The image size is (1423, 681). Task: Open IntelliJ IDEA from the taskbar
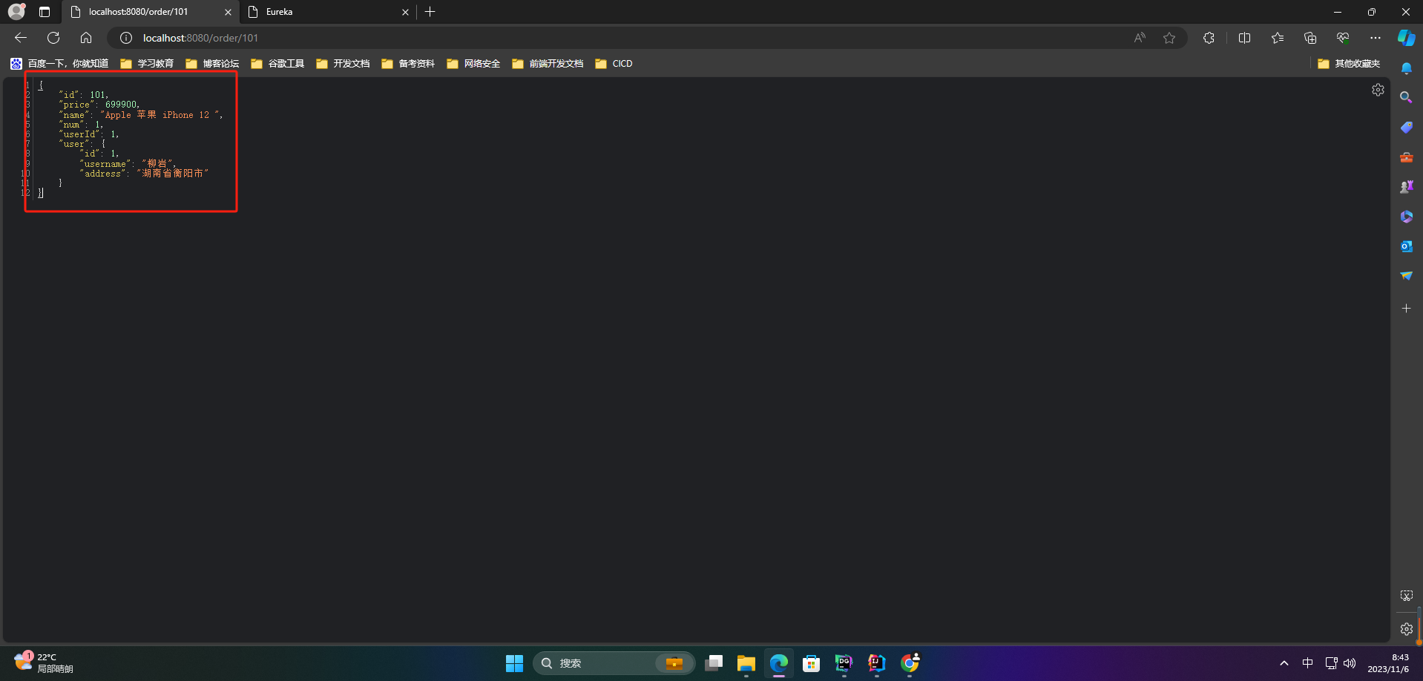[x=876, y=663]
